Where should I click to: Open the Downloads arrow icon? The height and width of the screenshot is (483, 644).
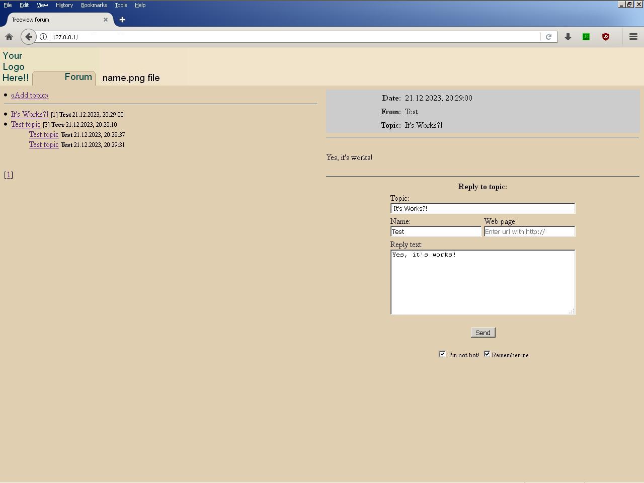(x=568, y=37)
